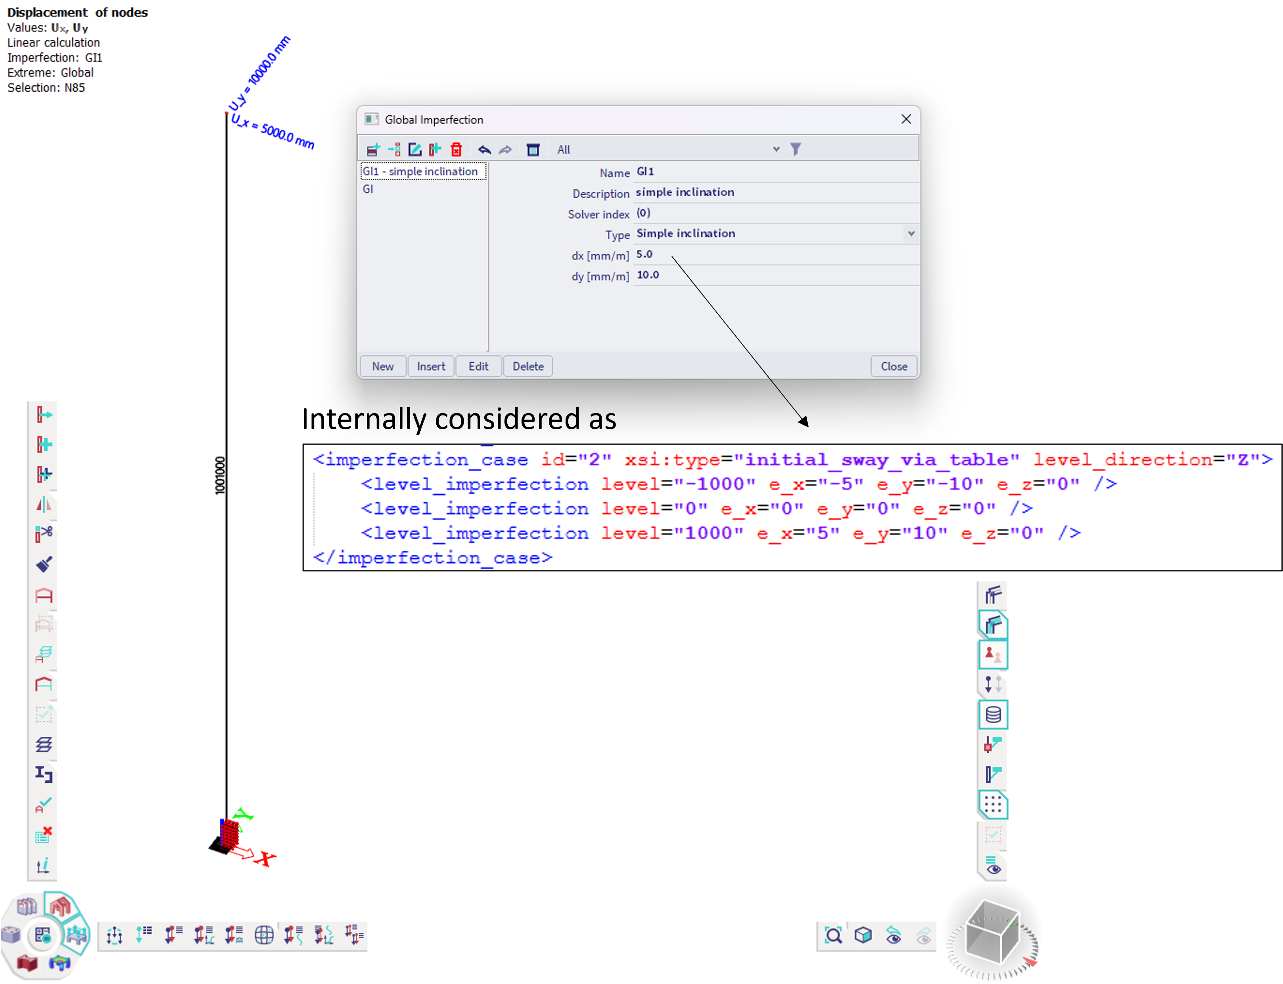Click the paintbrush icon in left toolbar
Image resolution: width=1283 pixels, height=984 pixels.
pyautogui.click(x=44, y=564)
